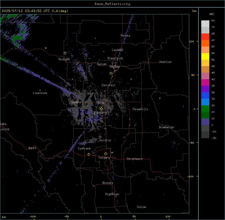Screen dimensions: 225x220
Task: Click the RedDeer city label
Action: (115, 67)
